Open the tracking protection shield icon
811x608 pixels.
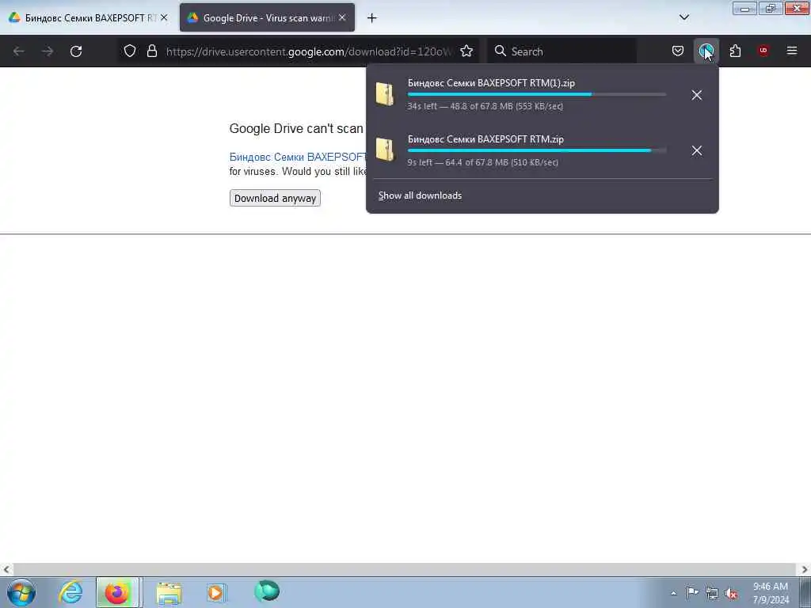tap(130, 51)
